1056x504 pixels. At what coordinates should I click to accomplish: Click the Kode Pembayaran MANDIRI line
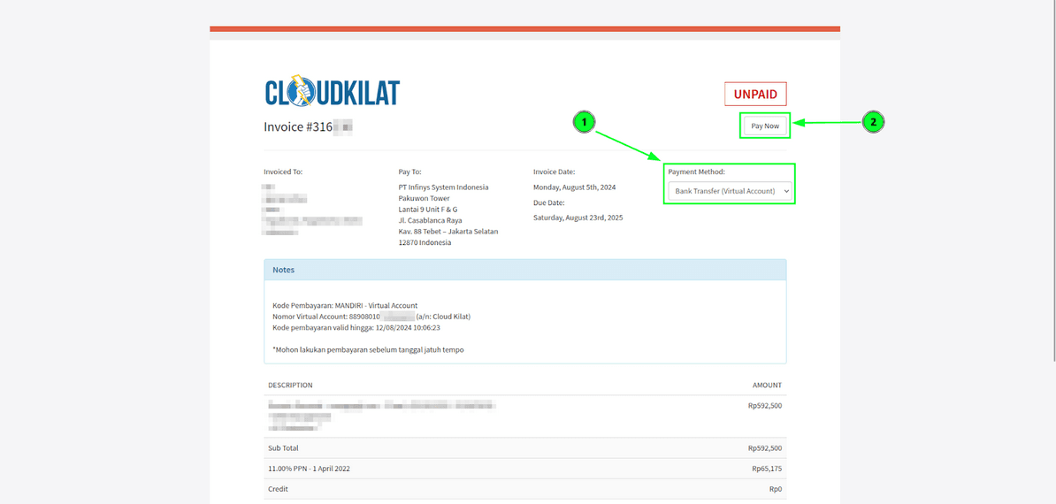345,306
